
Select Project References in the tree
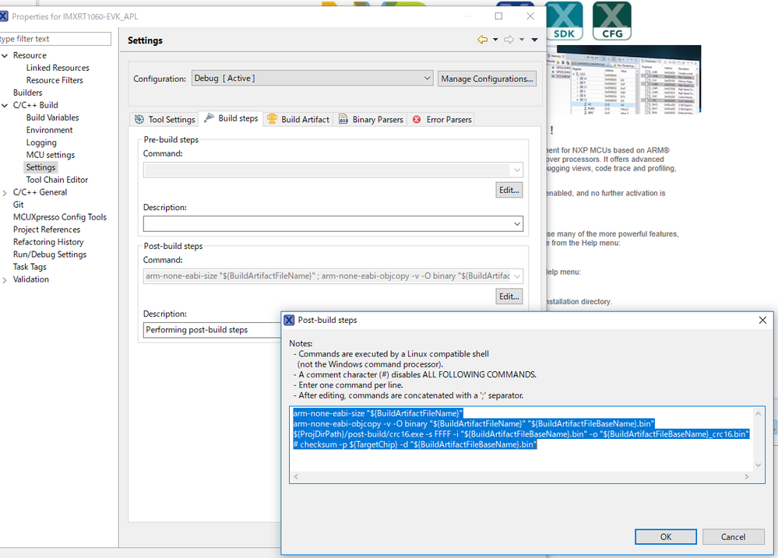pyautogui.click(x=47, y=229)
